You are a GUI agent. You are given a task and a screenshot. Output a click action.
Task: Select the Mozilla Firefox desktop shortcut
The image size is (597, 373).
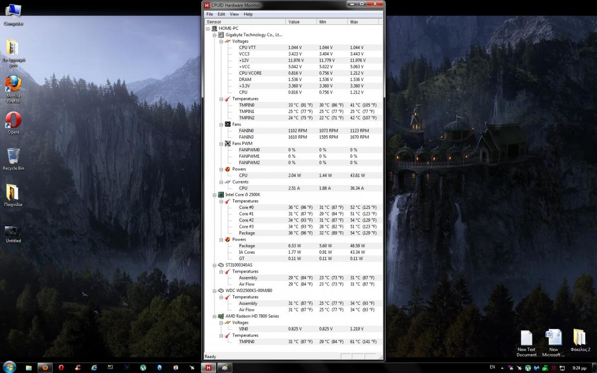coord(13,90)
